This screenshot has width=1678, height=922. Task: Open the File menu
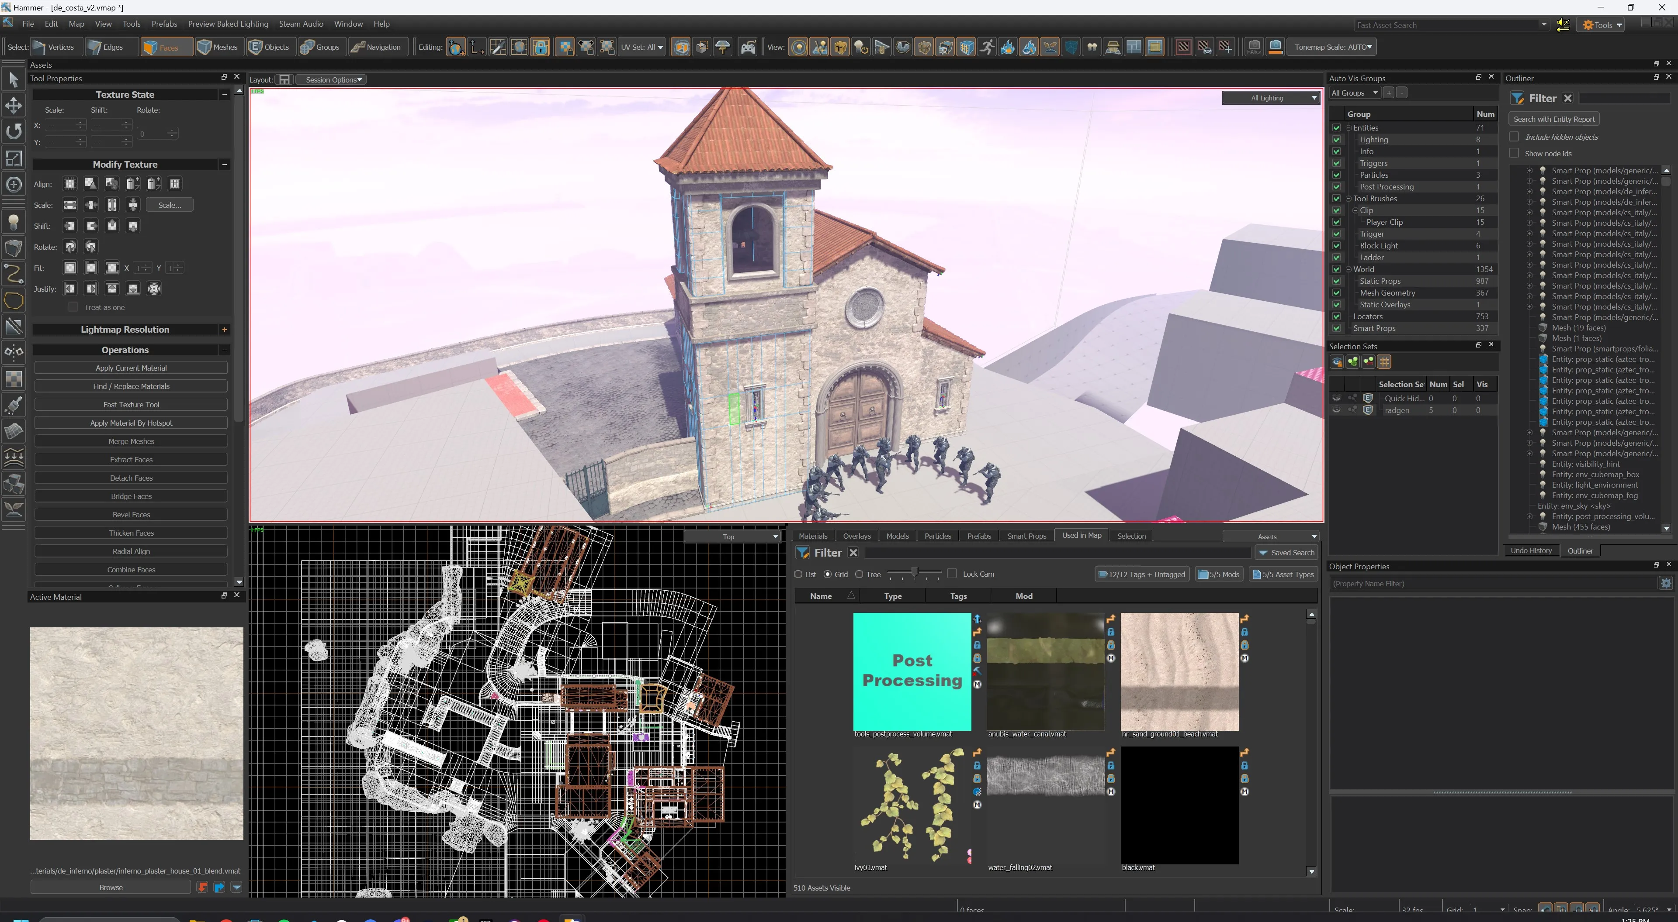pyautogui.click(x=28, y=24)
